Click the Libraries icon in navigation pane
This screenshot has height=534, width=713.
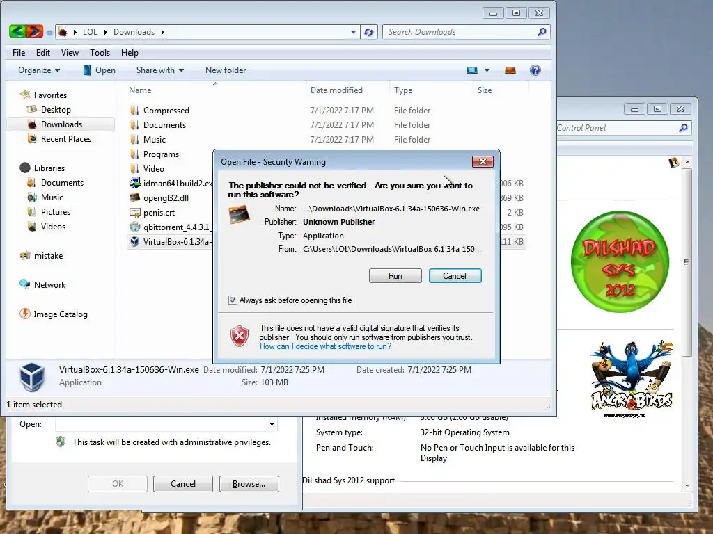point(25,168)
